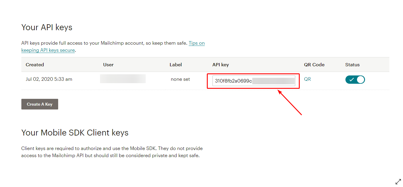Click the red arrow pointing at the key

[289, 102]
